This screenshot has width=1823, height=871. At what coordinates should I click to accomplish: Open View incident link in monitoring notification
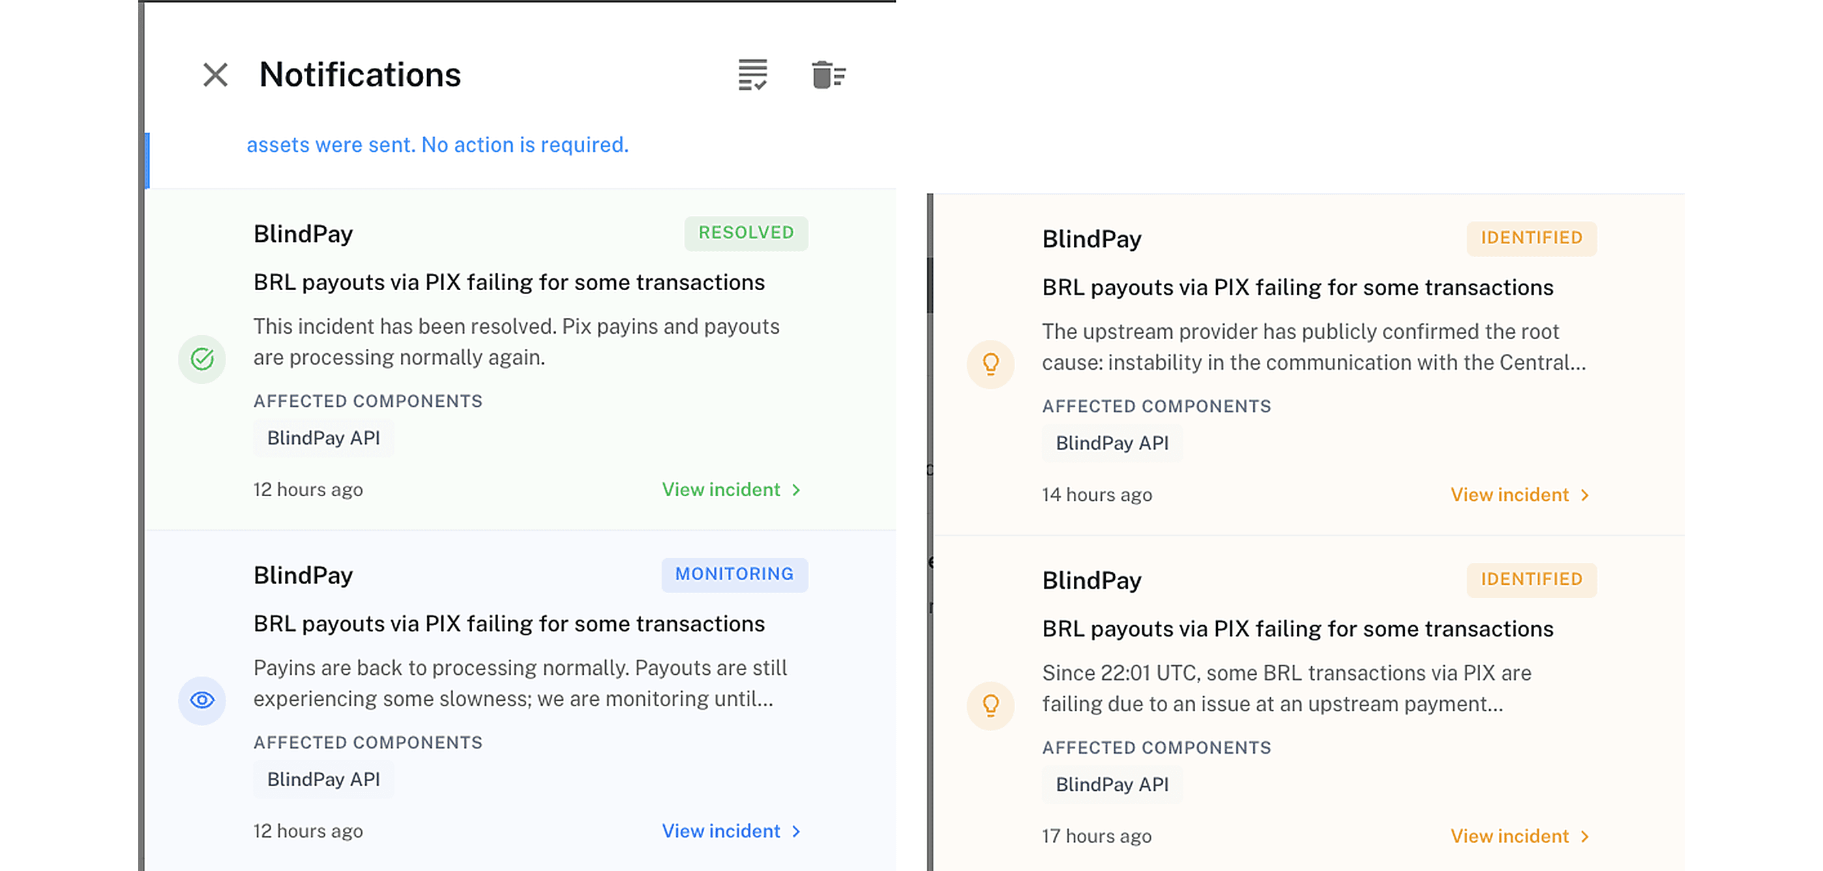click(732, 831)
